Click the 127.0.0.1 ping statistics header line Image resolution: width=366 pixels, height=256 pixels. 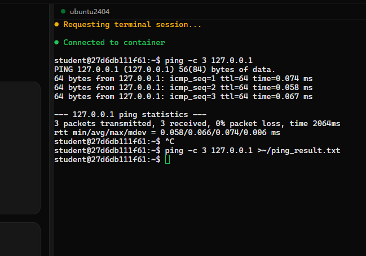coord(130,115)
